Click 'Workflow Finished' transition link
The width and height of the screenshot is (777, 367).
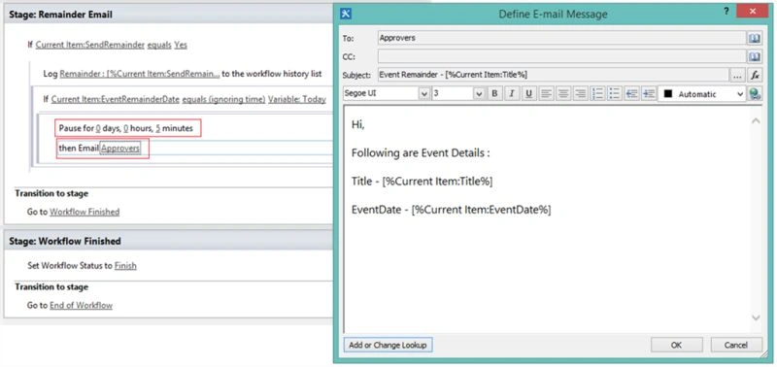[x=84, y=212]
